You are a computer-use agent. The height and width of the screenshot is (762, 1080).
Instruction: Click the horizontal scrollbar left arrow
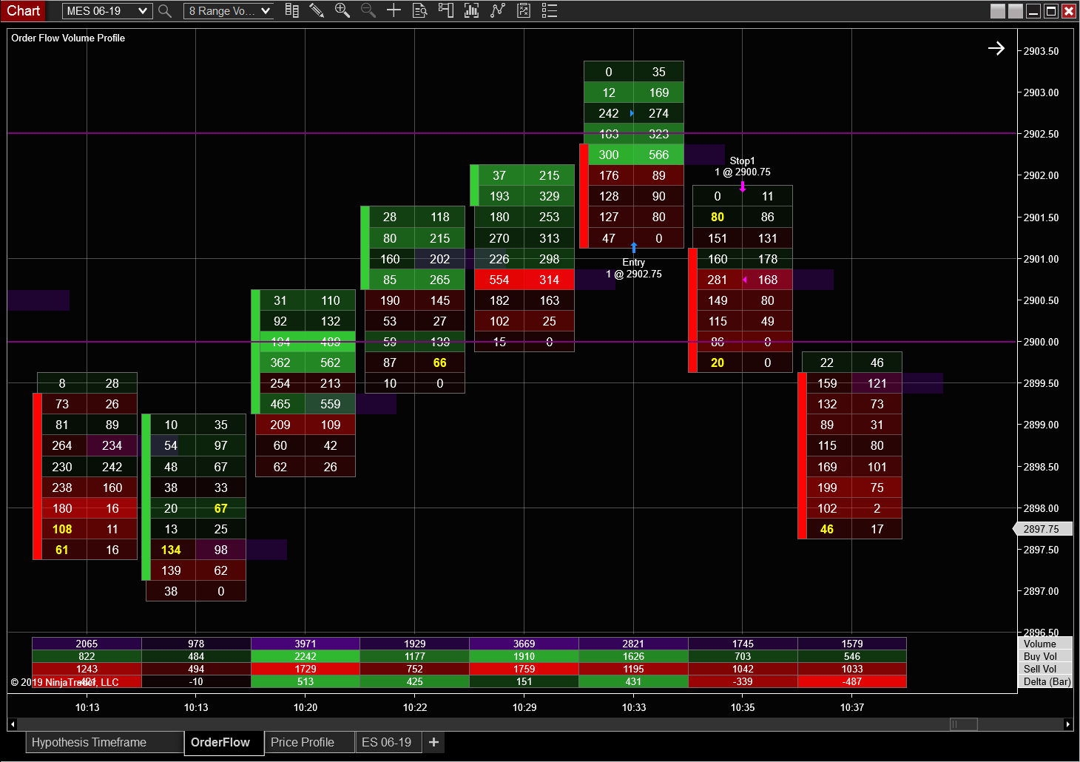pyautogui.click(x=12, y=724)
